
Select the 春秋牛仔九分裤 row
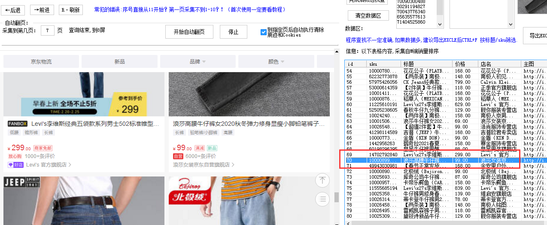pos(446,110)
